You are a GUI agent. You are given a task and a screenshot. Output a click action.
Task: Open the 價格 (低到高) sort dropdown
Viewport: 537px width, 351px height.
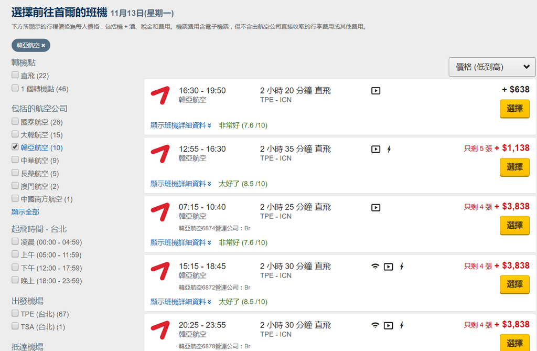pos(492,67)
